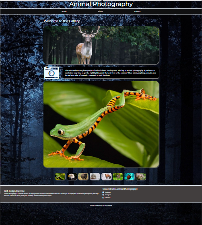Select the hedgehog thumbnail
This screenshot has height=225, width=202.
(x=95, y=176)
